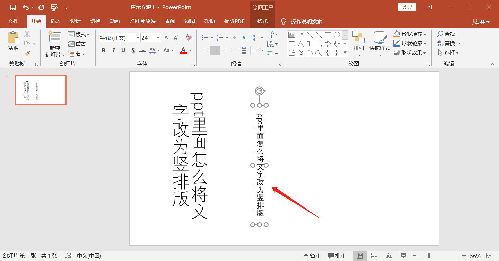Decrease font size with smaller A icon

[176, 37]
